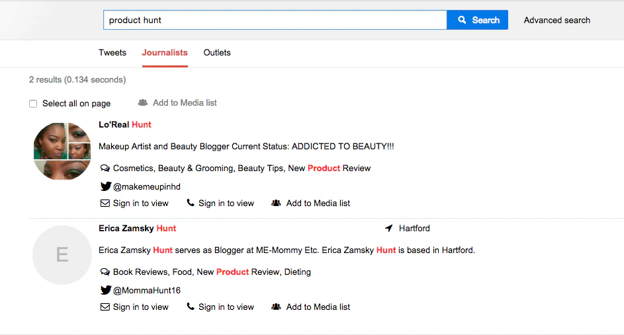
Task: Click the group icon beside top Add to Media list
Action: click(143, 102)
